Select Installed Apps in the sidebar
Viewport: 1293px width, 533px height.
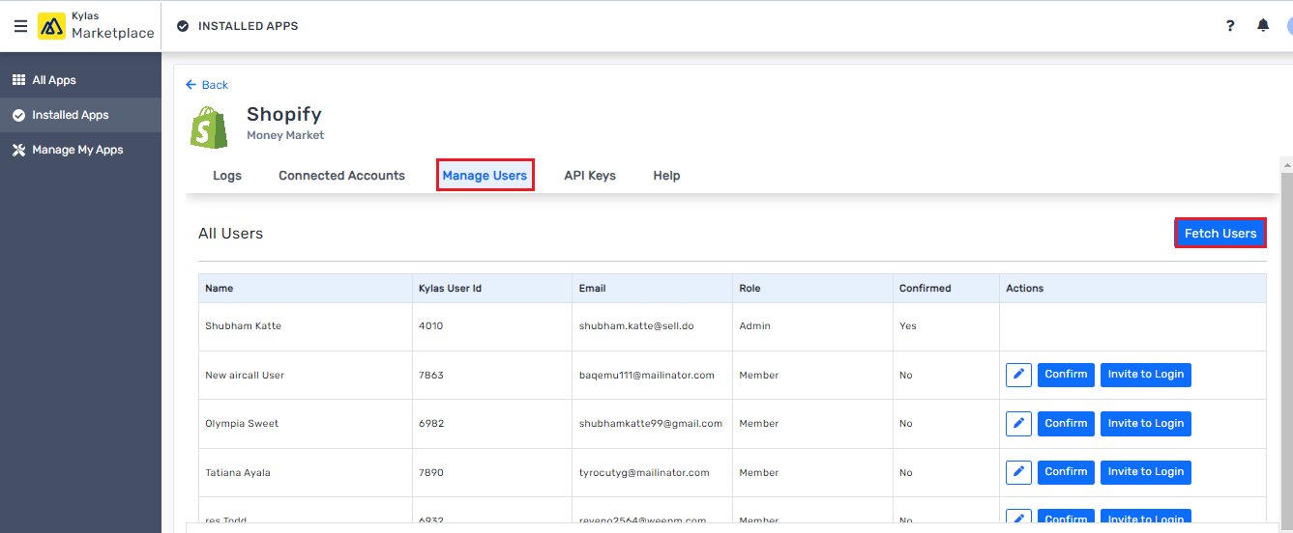tap(80, 115)
